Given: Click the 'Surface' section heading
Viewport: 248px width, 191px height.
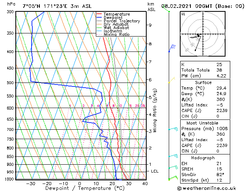Looking at the screenshot, I should pos(203,83).
